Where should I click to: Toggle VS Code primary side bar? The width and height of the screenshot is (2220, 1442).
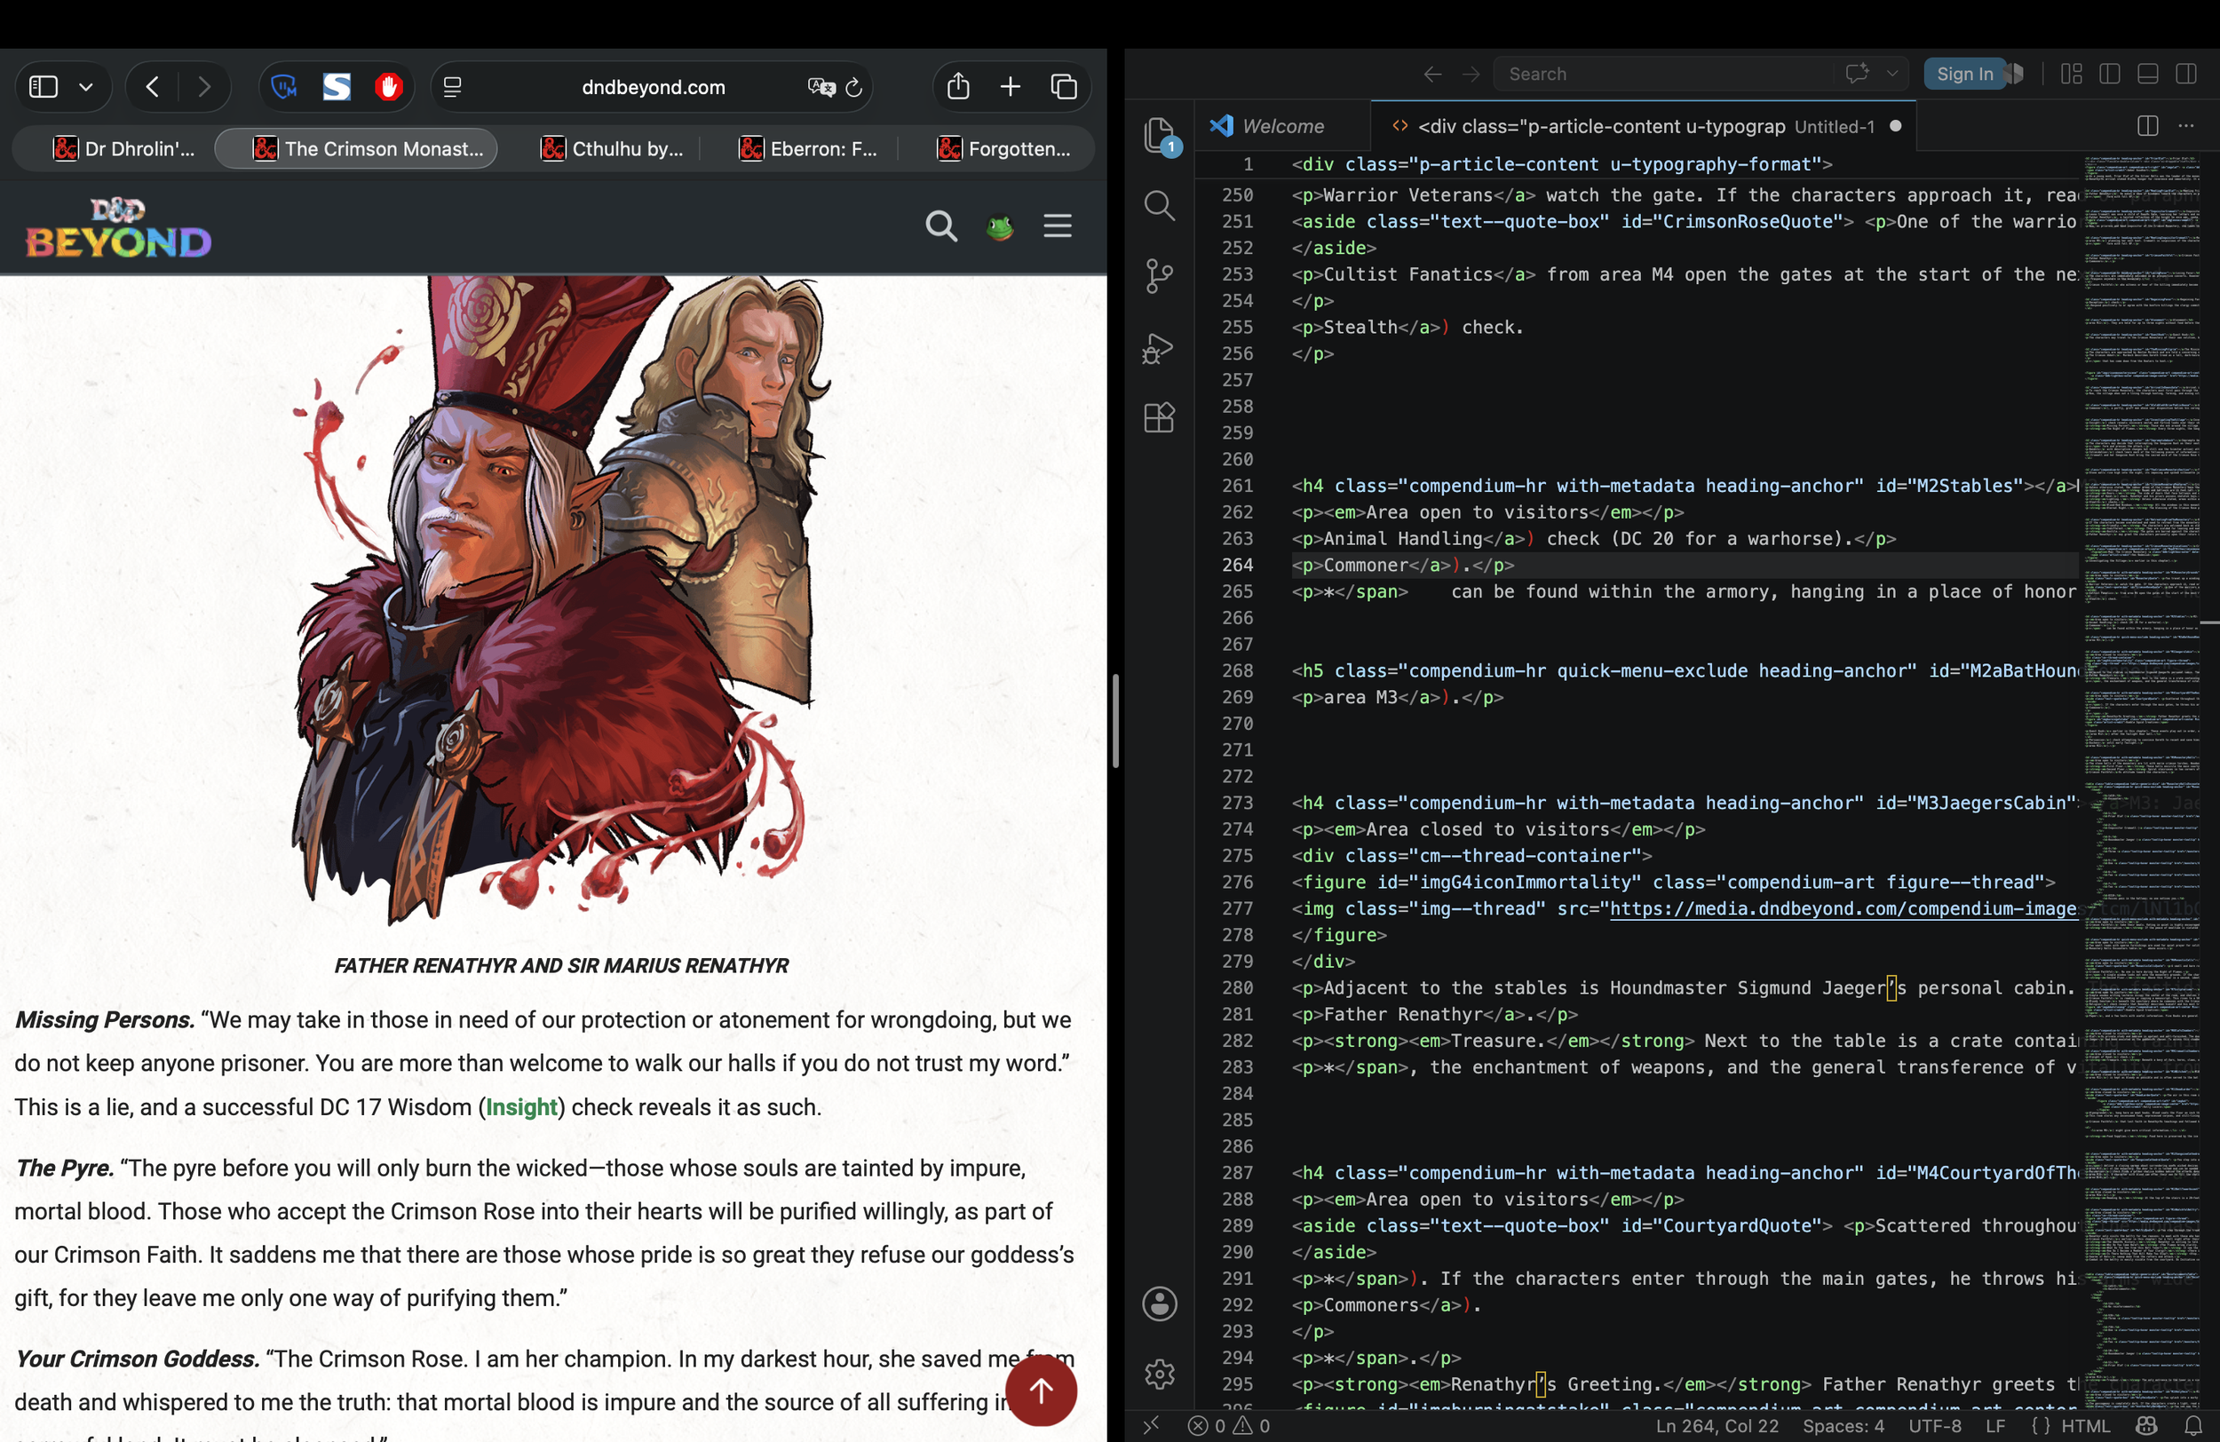click(2110, 74)
